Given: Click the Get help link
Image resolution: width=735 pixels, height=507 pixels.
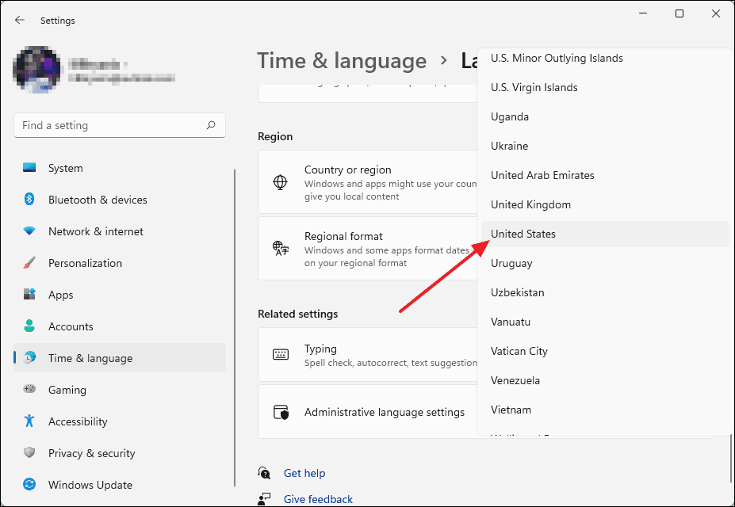Looking at the screenshot, I should click(x=304, y=473).
